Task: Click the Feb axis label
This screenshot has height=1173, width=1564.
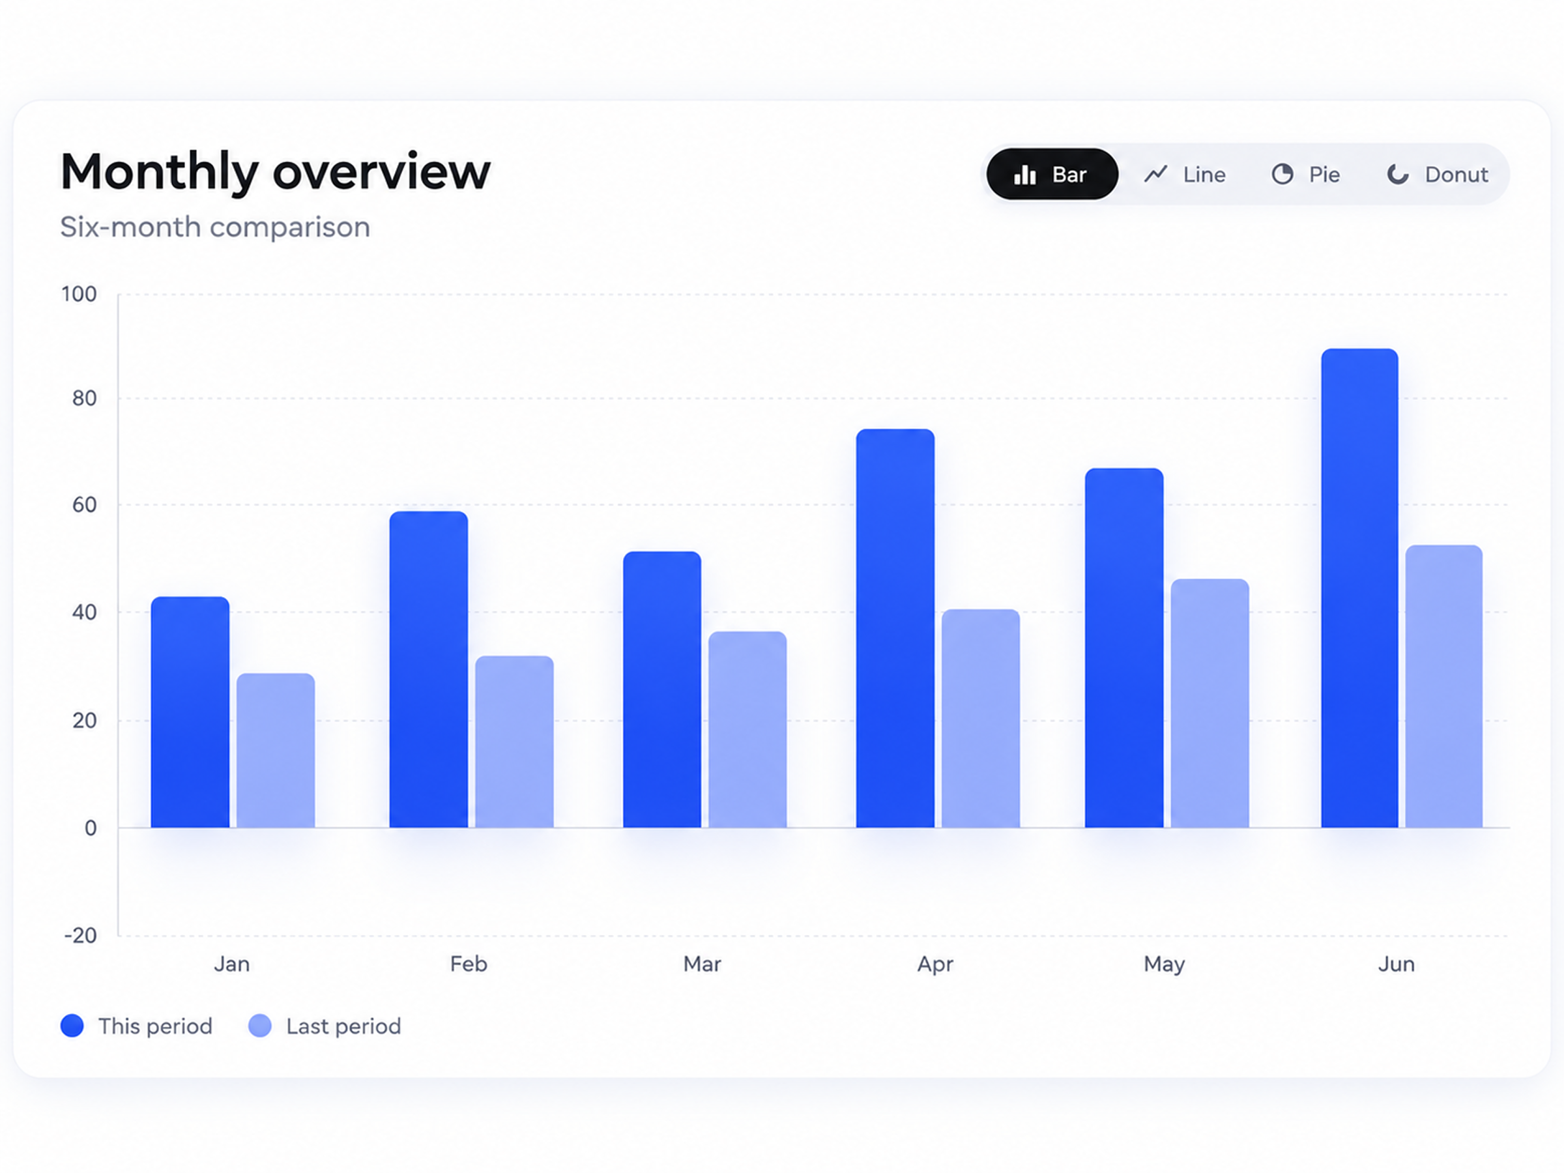Action: [469, 964]
